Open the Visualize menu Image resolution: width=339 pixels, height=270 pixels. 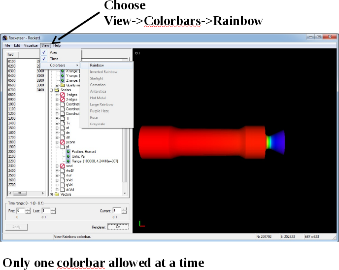(31, 45)
